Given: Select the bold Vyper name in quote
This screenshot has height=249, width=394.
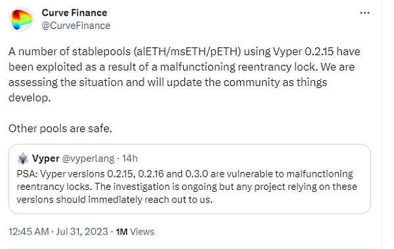Looking at the screenshot, I should (46, 158).
